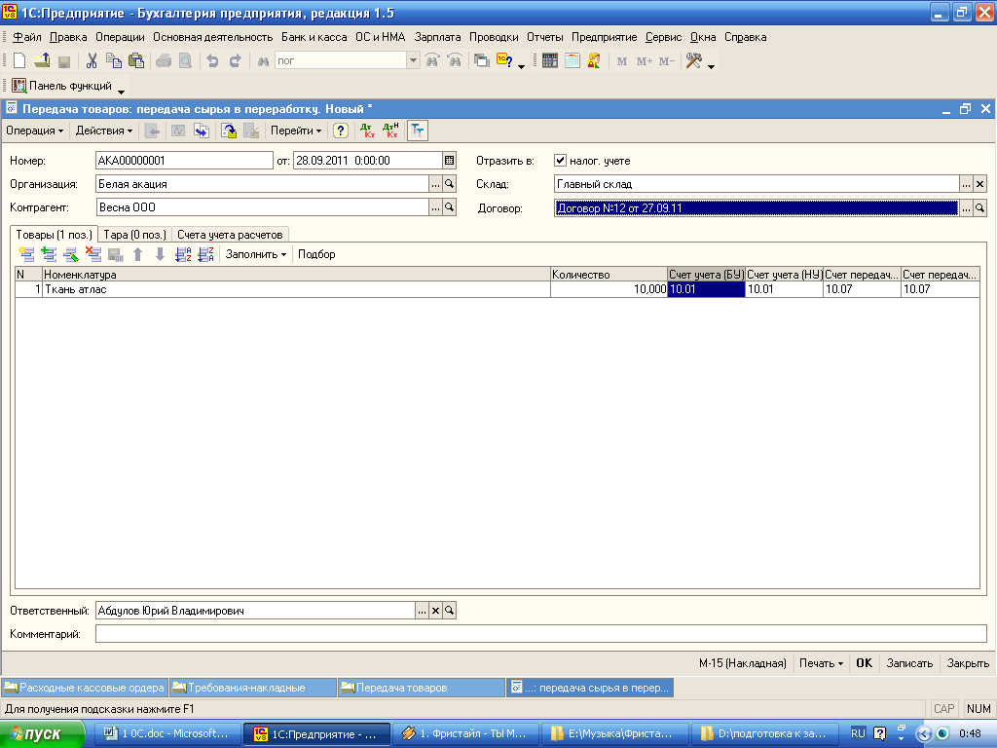Switch to 1 0C.doc Microsoft Word taskbar item
997x748 pixels.
[167, 734]
